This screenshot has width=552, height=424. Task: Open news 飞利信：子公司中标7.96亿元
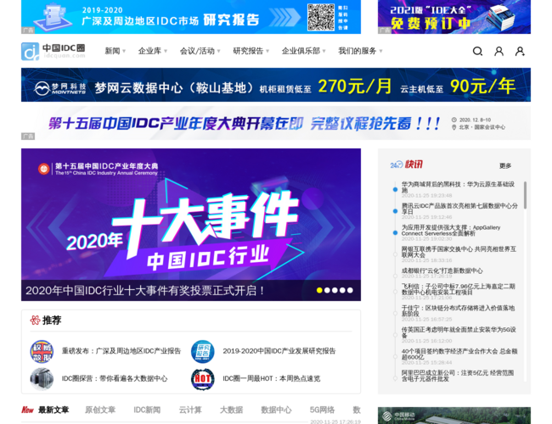click(x=459, y=289)
